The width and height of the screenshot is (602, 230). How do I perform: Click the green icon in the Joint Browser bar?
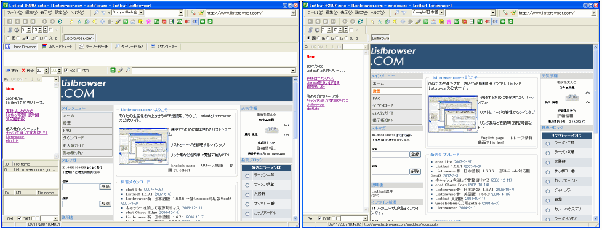pos(113,71)
